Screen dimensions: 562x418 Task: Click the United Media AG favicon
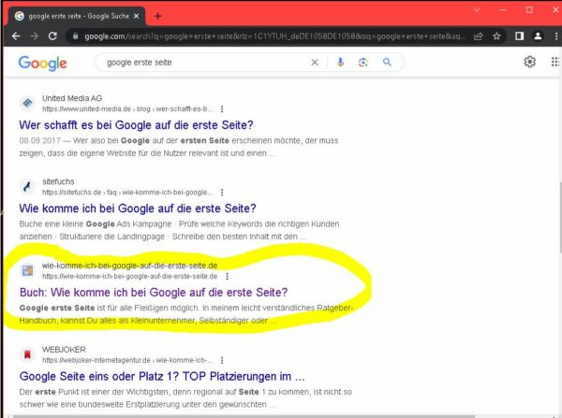(27, 104)
